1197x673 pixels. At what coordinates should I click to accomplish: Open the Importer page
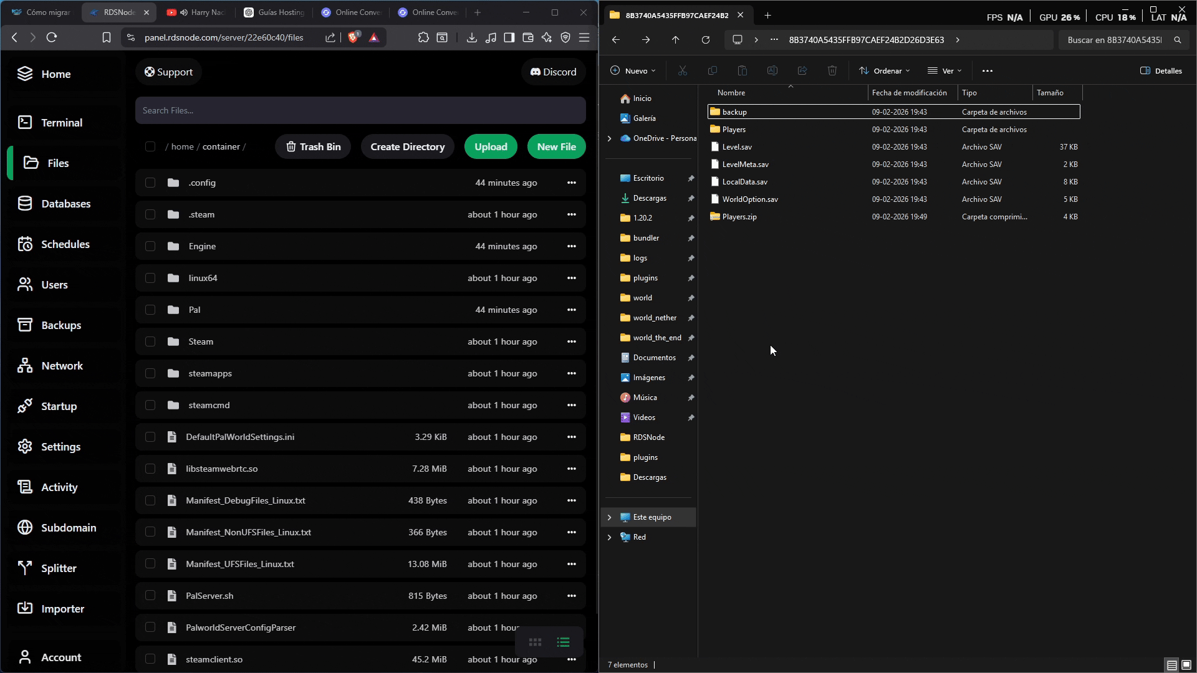point(62,609)
